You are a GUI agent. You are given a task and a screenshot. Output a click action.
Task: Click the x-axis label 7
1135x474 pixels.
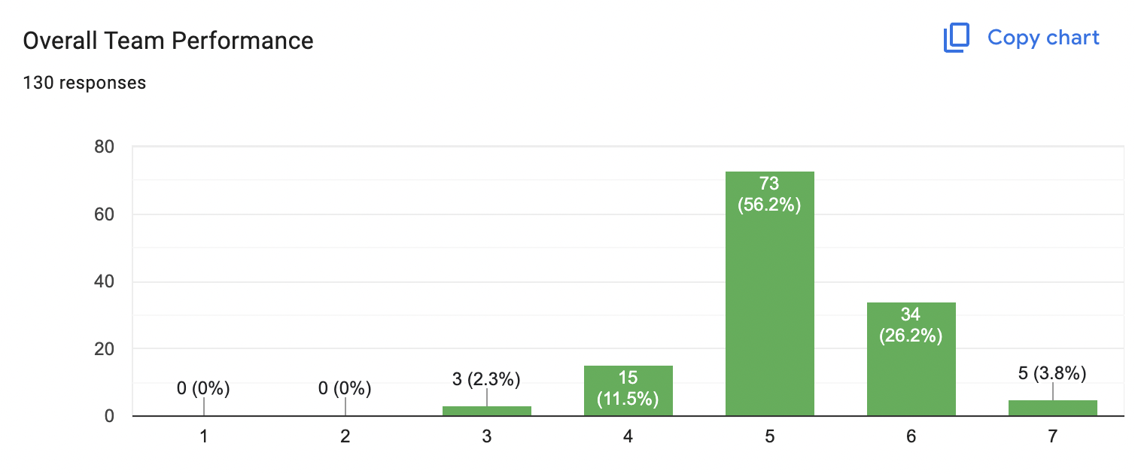1052,436
